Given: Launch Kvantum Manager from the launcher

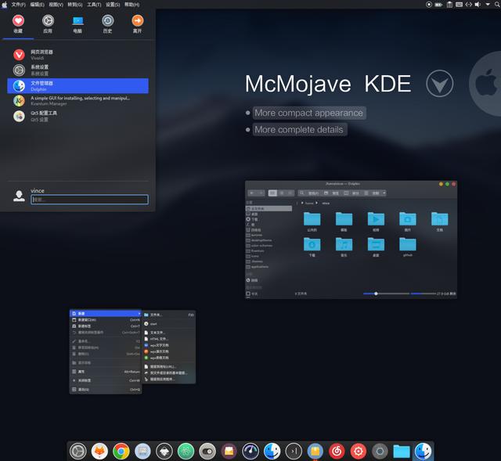Looking at the screenshot, I should [x=77, y=101].
